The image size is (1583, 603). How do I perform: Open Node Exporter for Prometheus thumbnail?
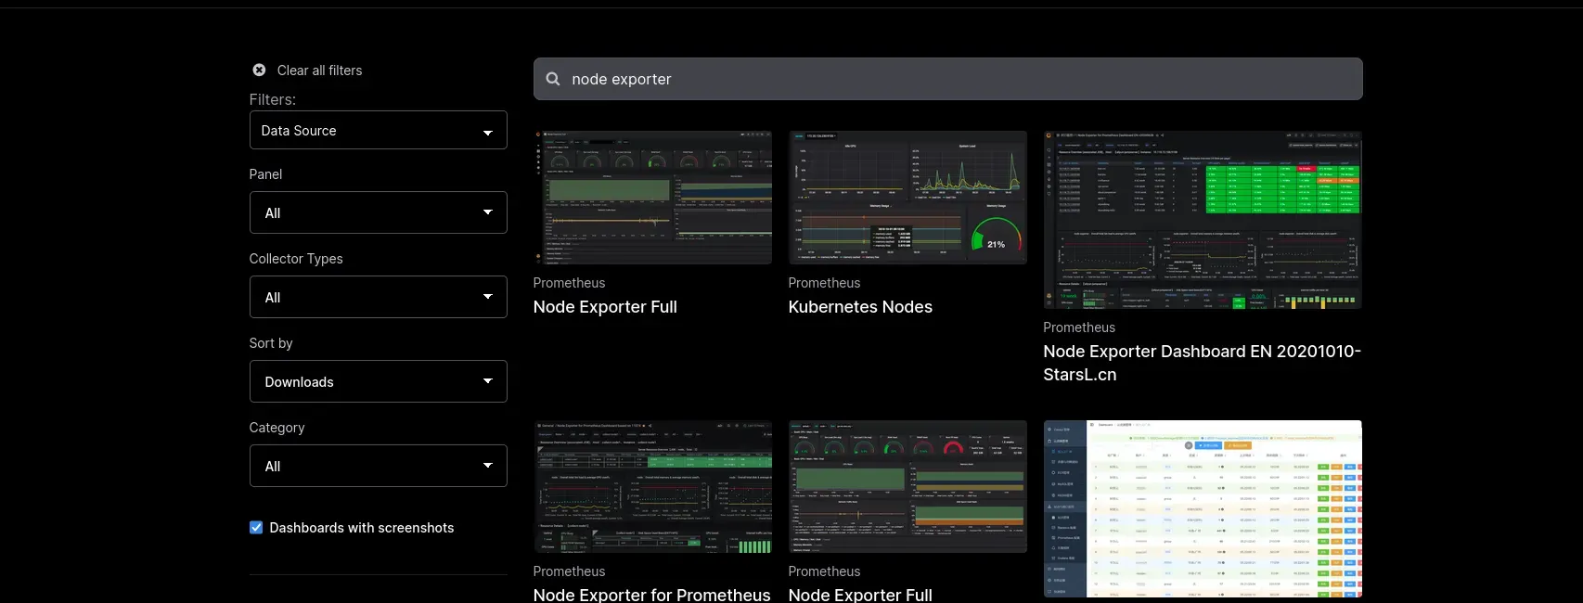pos(652,487)
